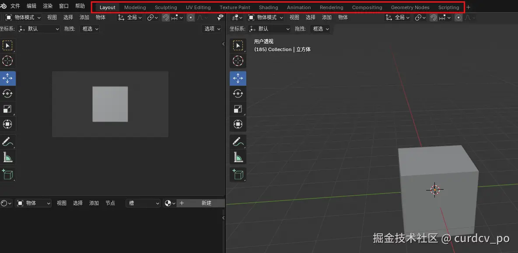The image size is (518, 253).
Task: Switch to Shading workspace tab
Action: pyautogui.click(x=269, y=7)
